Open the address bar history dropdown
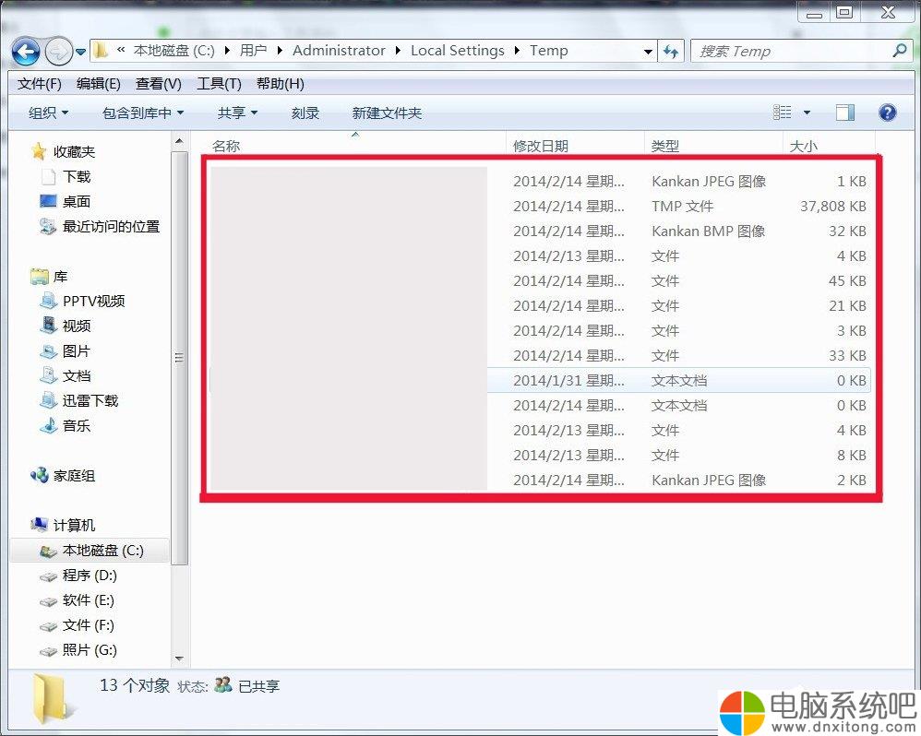 point(648,52)
